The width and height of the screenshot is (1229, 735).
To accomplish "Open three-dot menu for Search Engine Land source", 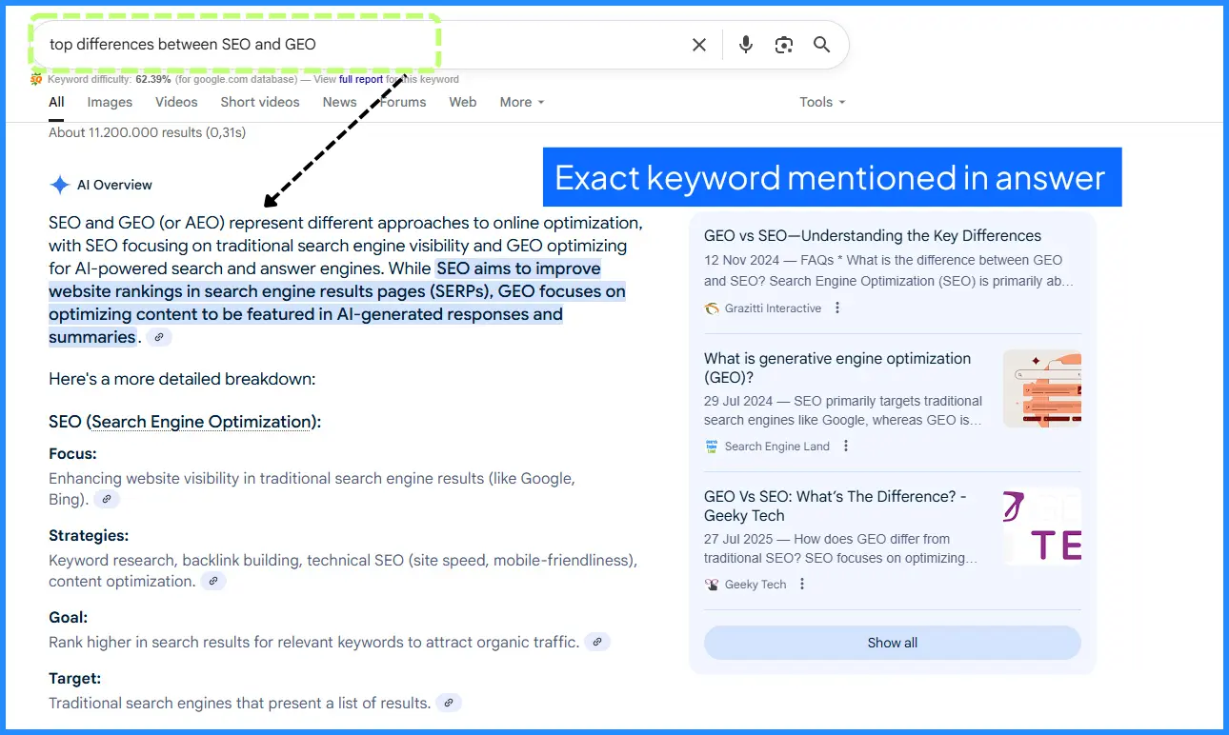I will pyautogui.click(x=846, y=446).
